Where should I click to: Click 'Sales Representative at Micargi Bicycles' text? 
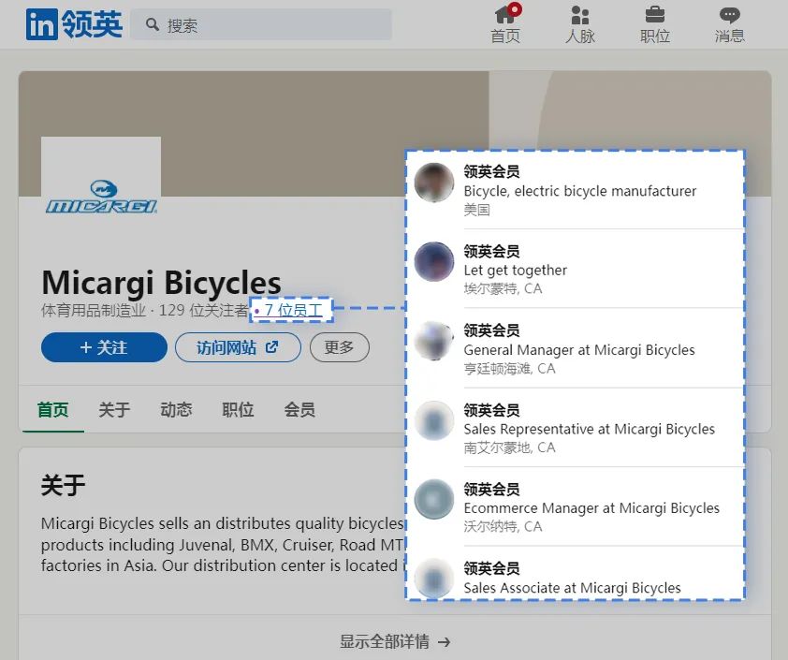[x=589, y=429]
